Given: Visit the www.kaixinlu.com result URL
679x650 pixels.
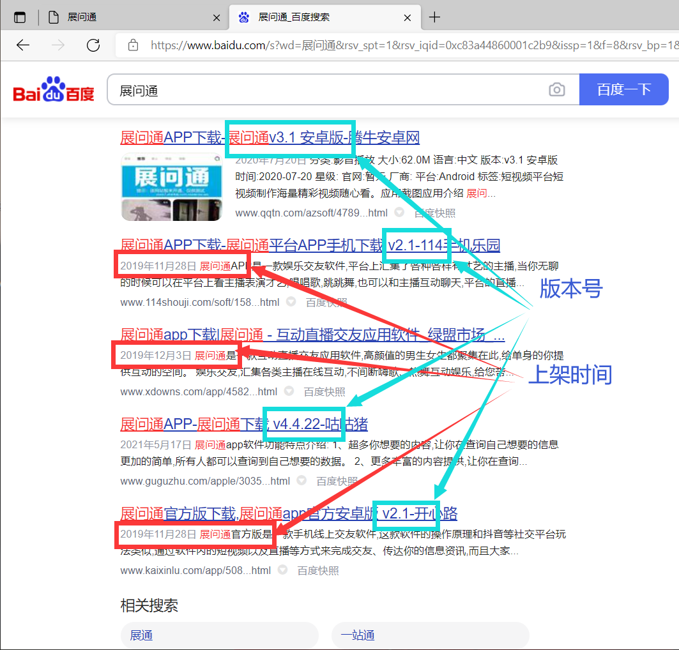Looking at the screenshot, I should [x=195, y=570].
